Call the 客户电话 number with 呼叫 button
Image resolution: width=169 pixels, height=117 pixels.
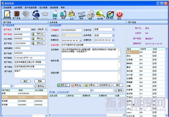(x=38, y=34)
